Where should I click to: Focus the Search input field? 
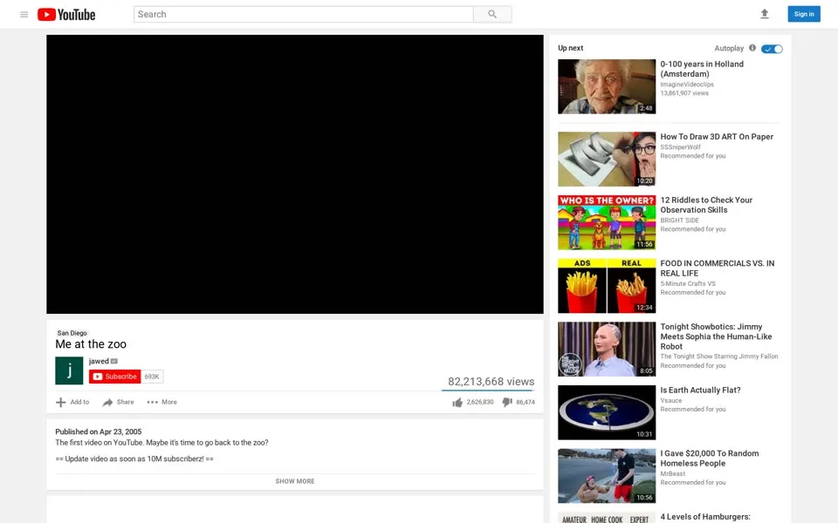[x=304, y=15]
